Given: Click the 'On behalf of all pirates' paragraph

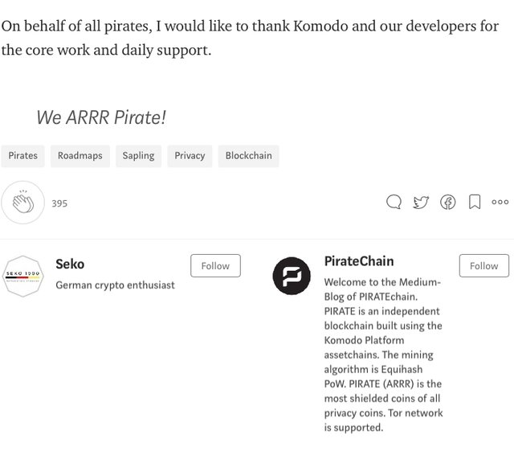Looking at the screenshot, I should (250, 38).
